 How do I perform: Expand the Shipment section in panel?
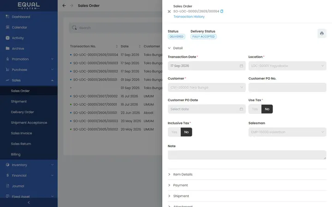247,196
